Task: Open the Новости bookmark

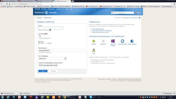Action: [x=54, y=6]
